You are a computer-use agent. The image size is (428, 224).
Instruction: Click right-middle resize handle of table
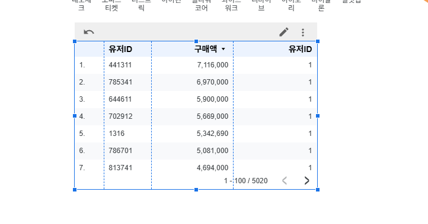coord(318,116)
